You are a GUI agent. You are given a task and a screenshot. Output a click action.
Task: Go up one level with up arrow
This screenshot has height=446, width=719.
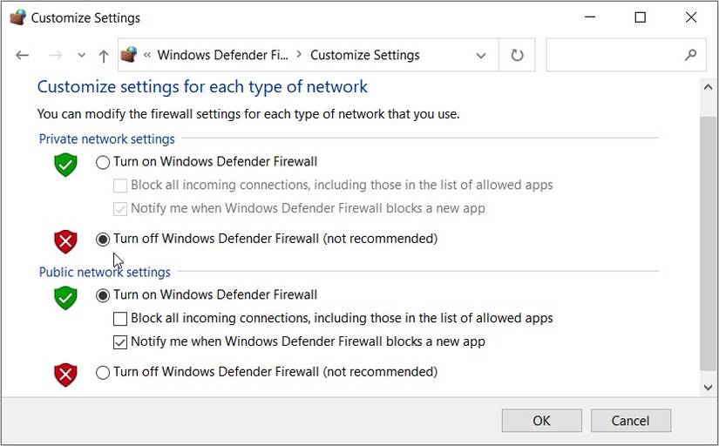pyautogui.click(x=104, y=56)
